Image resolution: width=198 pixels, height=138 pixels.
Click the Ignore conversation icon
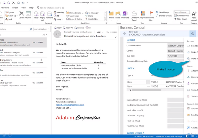[7, 12]
